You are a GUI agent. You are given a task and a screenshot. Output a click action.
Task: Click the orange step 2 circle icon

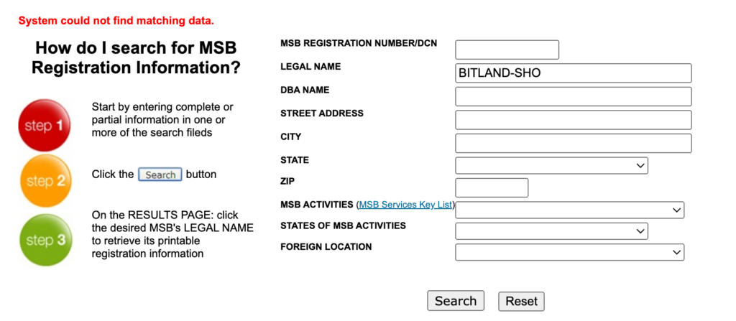pos(45,181)
